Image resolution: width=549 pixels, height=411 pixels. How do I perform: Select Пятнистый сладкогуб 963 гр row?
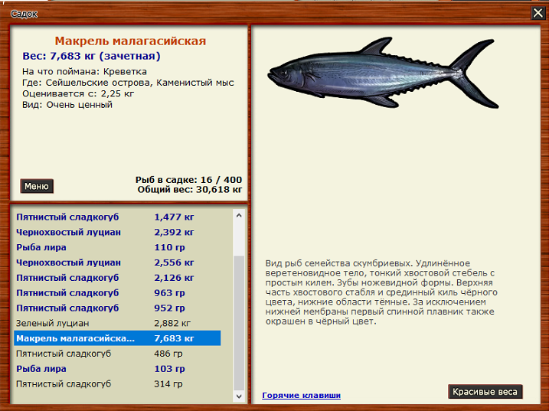(x=117, y=293)
